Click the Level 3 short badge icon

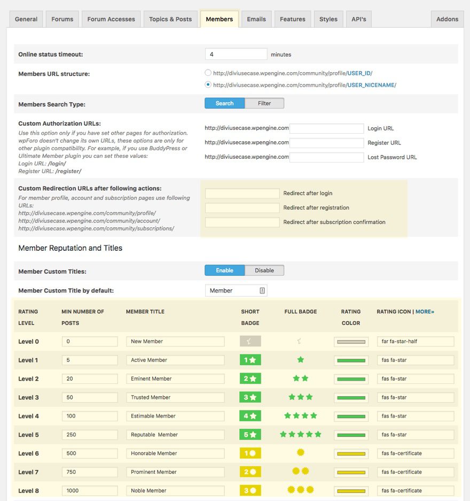(x=250, y=397)
